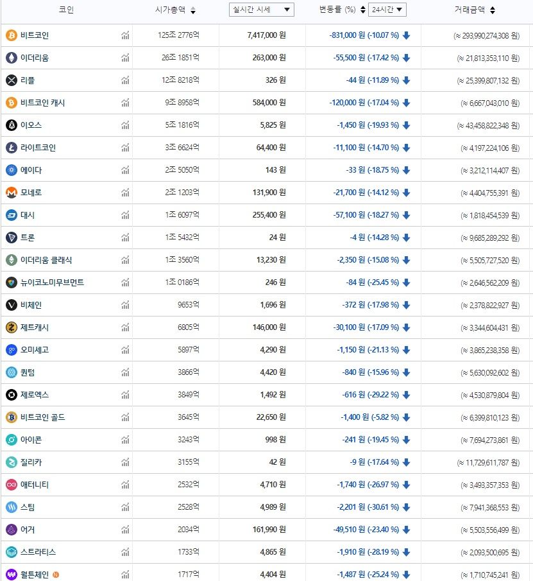
Task: Click the Stratis logo beside 스트라티스
Action: [12, 552]
